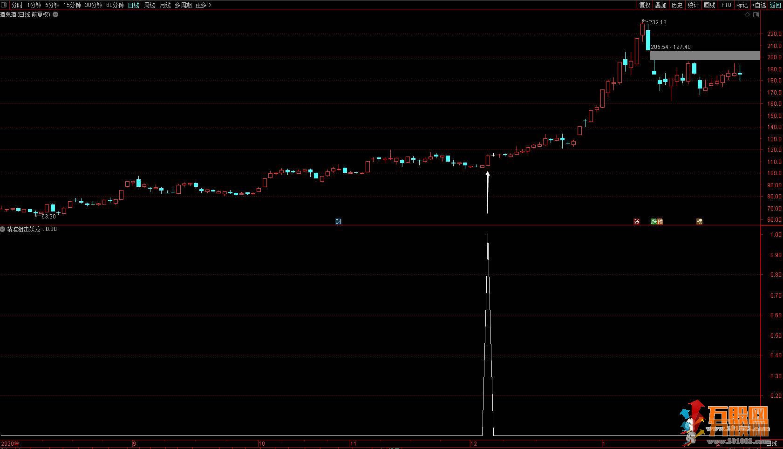Switch to 15分钟 period
Viewport: 783px width, 449px height.
coord(72,5)
